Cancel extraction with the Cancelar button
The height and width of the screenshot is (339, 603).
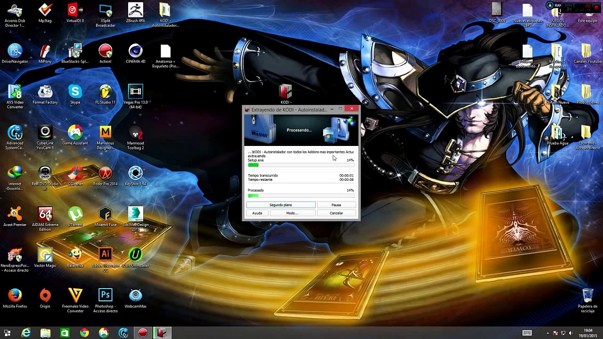click(x=336, y=213)
